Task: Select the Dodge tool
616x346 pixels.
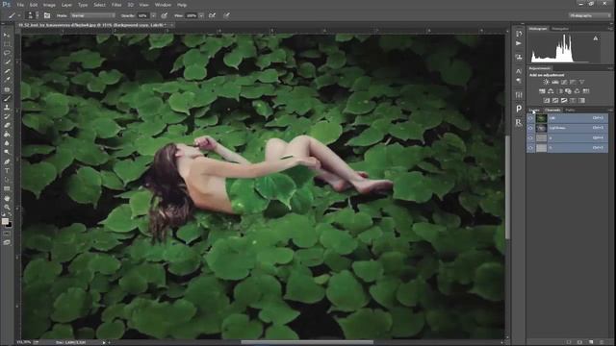Action: tap(7, 153)
